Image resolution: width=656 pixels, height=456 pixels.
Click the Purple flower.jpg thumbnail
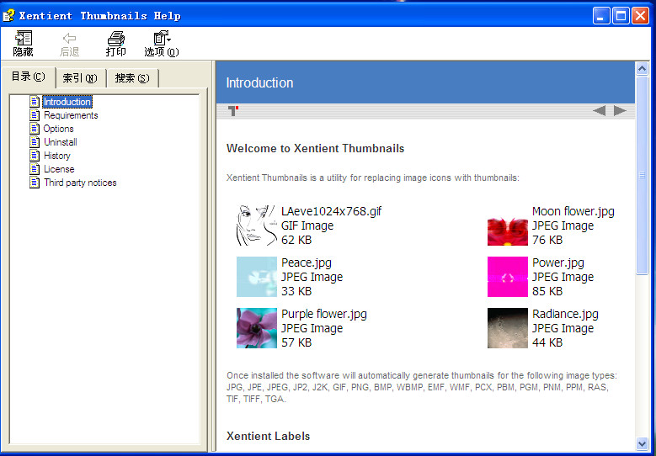pos(256,328)
